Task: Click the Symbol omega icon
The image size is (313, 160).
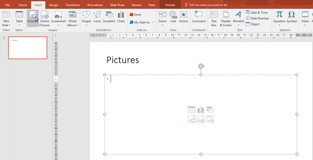Action: 292,15
